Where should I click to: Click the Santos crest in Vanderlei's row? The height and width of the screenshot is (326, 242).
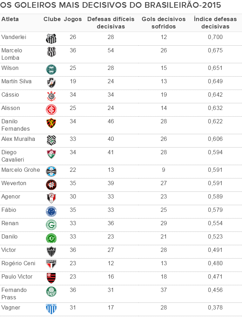51,39
